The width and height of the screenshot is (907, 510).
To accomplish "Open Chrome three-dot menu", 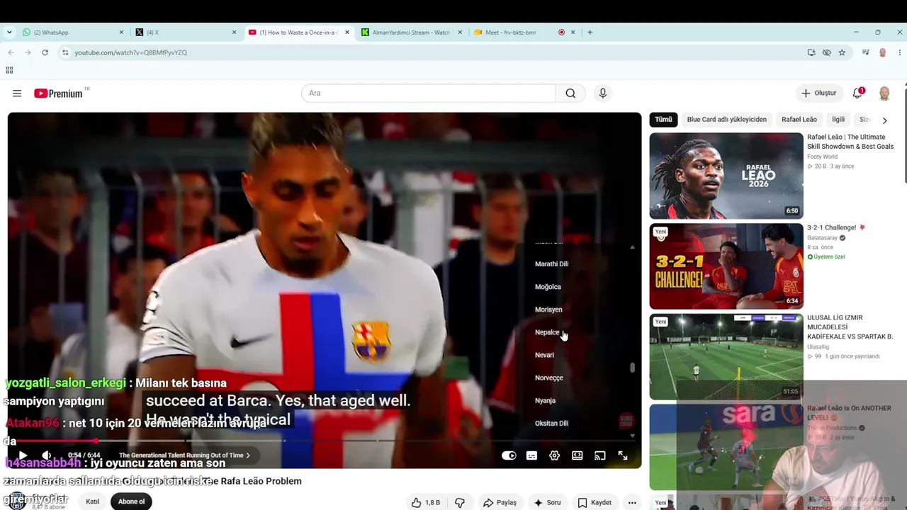I will point(900,52).
